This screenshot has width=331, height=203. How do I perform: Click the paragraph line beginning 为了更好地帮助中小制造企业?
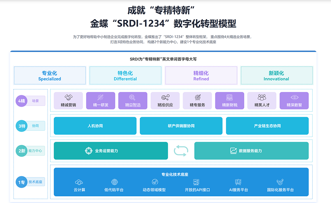pyautogui.click(x=163, y=37)
